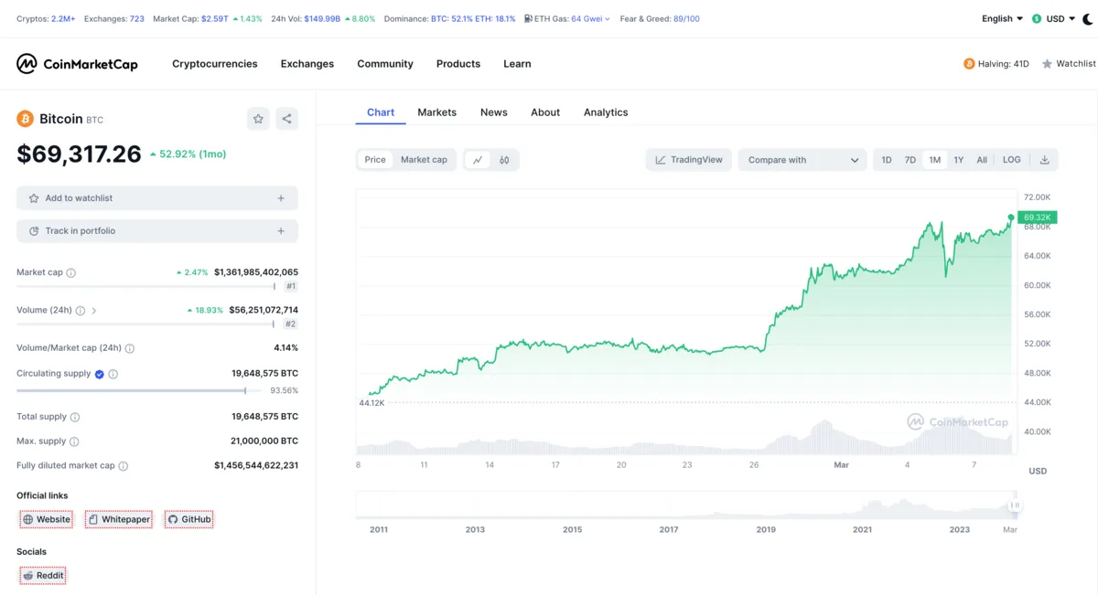Open Learn nav menu

tap(517, 64)
